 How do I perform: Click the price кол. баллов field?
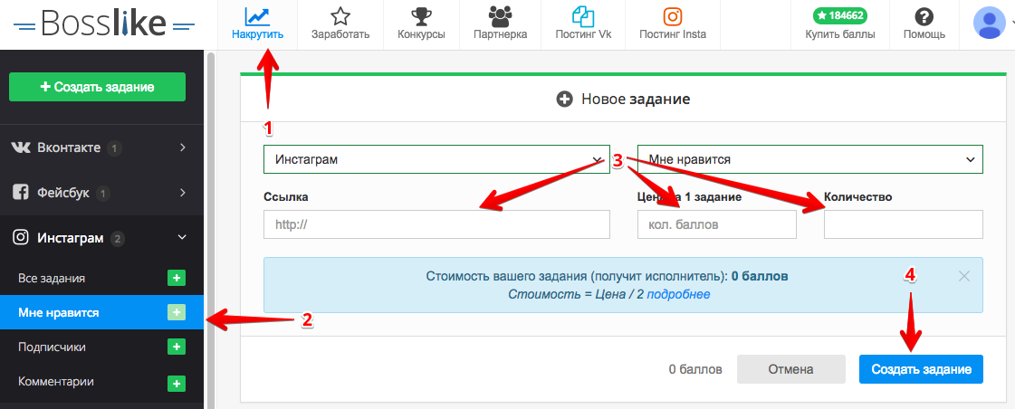717,224
